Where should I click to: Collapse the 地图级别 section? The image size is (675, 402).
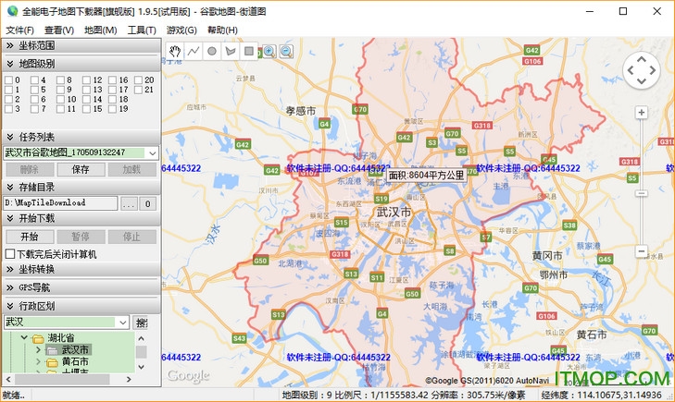81,64
